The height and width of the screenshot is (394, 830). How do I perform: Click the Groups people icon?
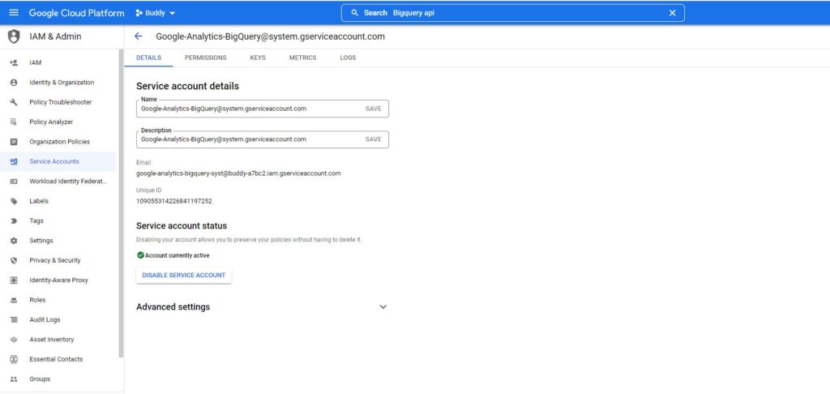15,379
